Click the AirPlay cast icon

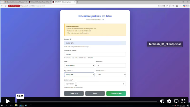click(x=176, y=101)
